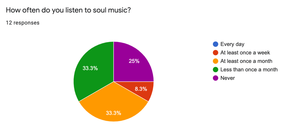
Task: Select the At least once a month label
Action: tap(246, 61)
